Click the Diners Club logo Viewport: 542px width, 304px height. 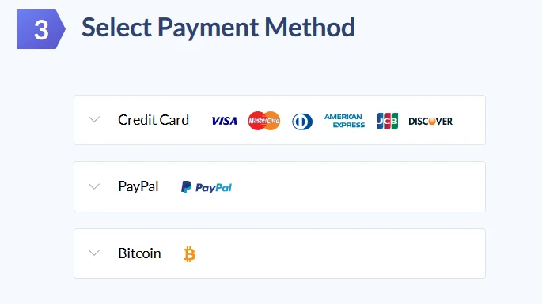click(302, 122)
